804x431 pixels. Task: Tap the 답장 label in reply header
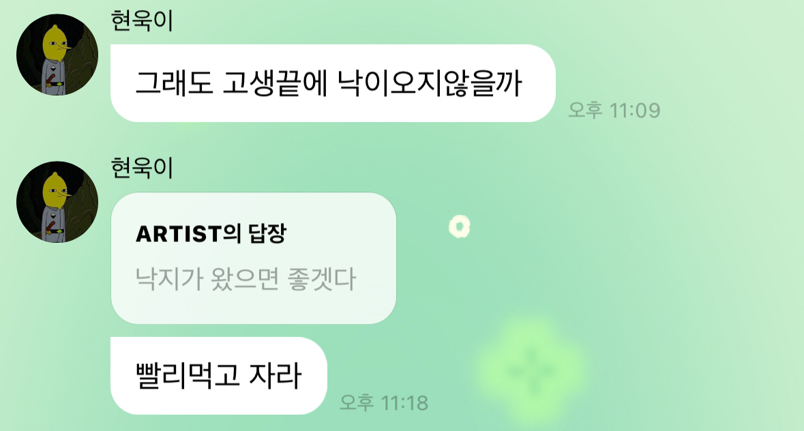point(267,234)
